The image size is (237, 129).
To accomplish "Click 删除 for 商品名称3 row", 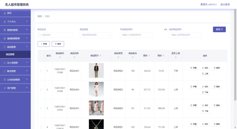I will pyautogui.click(x=217, y=105).
